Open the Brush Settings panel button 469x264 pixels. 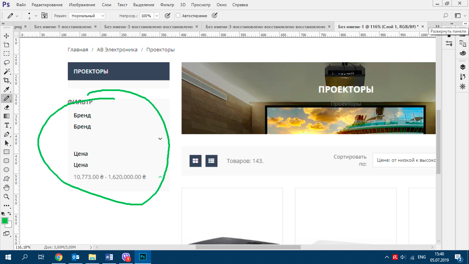[x=44, y=16]
